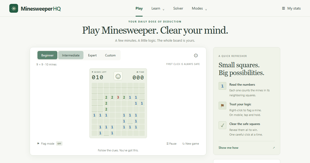The width and height of the screenshot is (310, 163).
Task: Click the "Play Minesweeper. Clear your mind." headline
Action: [155, 31]
